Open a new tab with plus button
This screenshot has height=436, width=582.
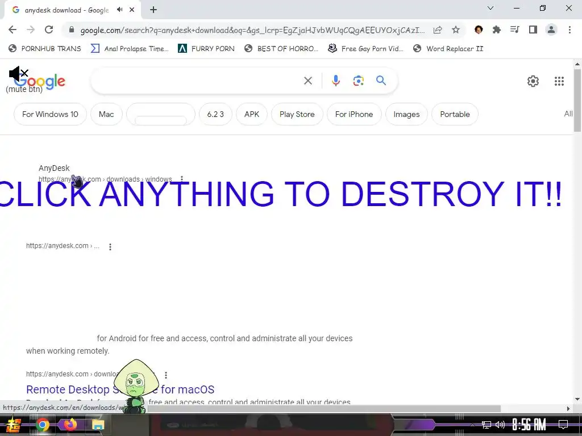tap(153, 10)
